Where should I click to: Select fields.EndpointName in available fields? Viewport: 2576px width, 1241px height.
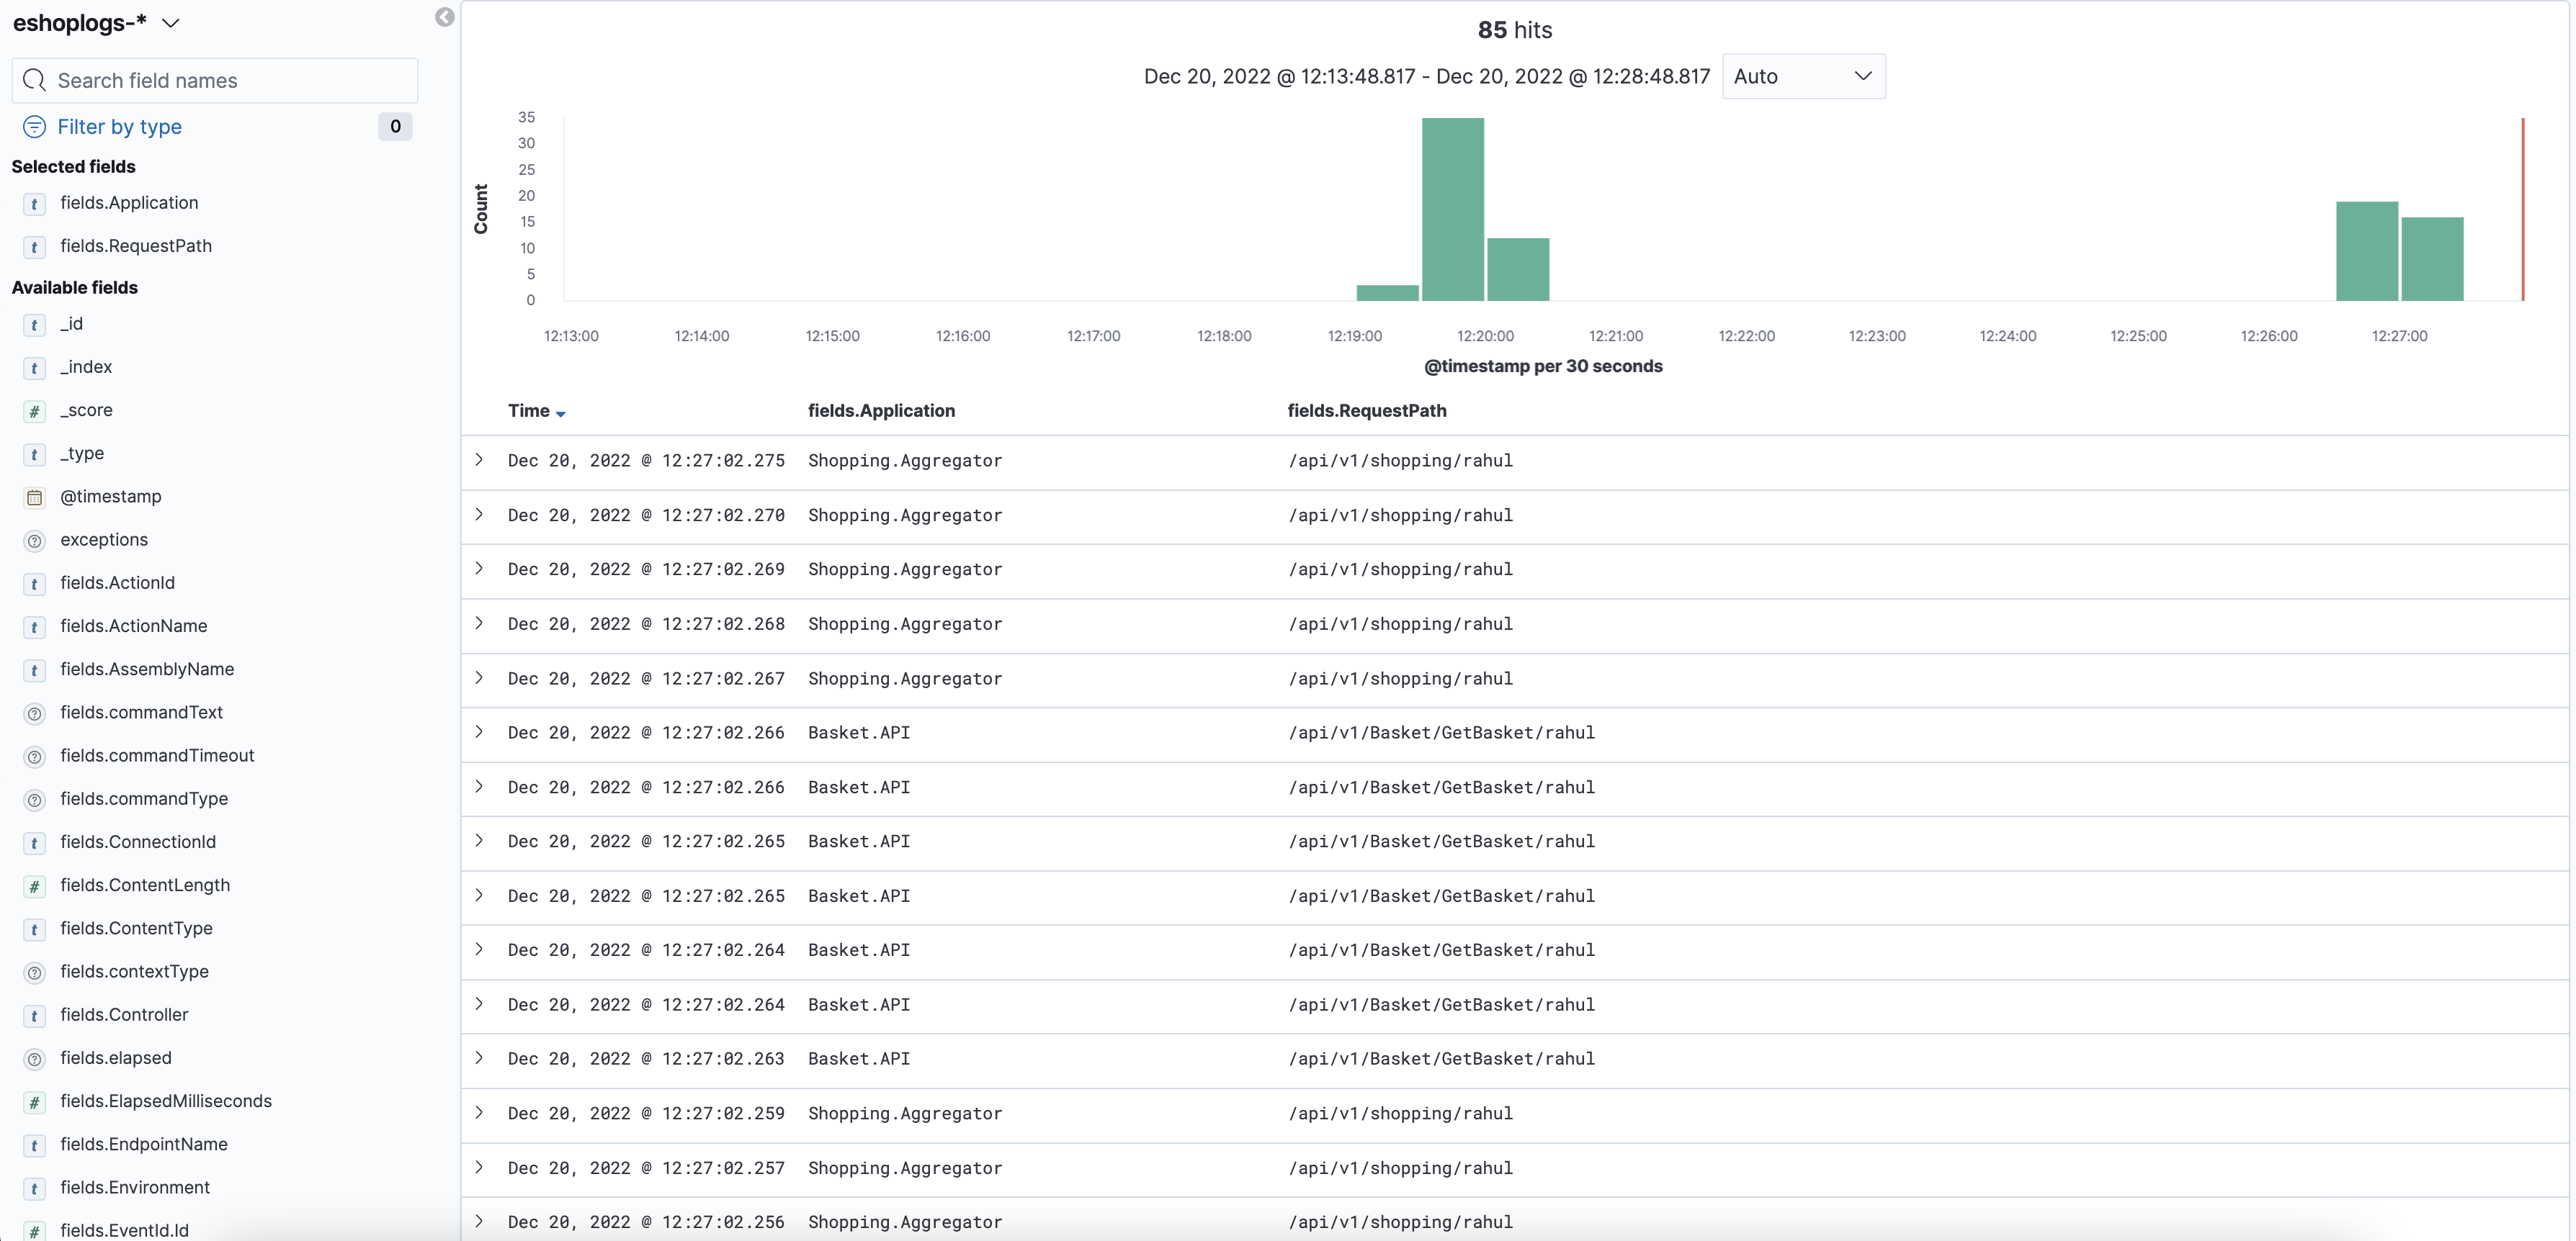point(144,1145)
